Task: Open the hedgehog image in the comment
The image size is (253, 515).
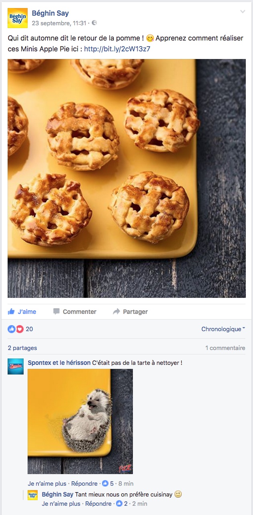Action: pos(80,421)
